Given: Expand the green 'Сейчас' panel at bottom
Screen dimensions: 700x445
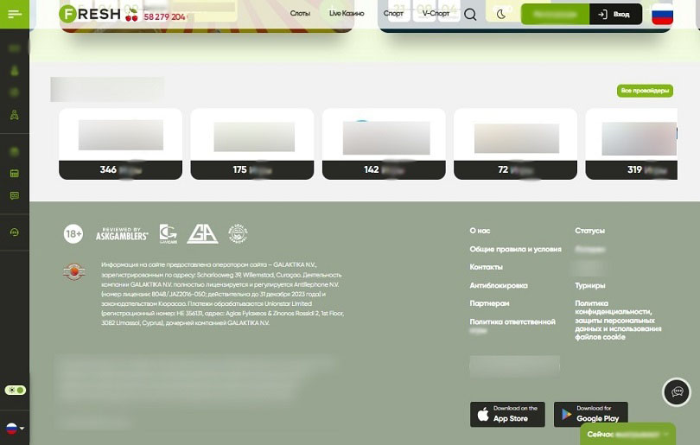Looking at the screenshot, I should [x=627, y=434].
